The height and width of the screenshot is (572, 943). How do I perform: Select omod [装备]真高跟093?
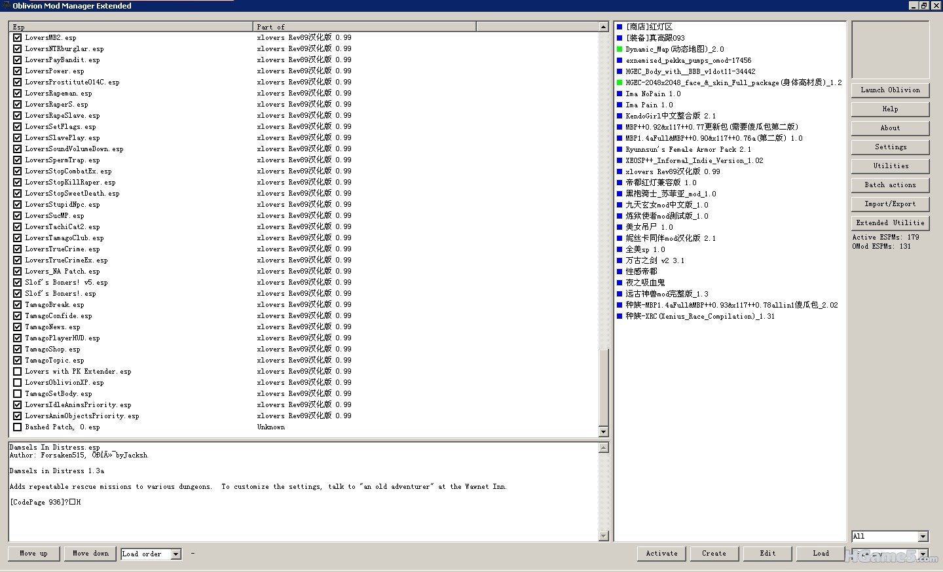point(655,38)
